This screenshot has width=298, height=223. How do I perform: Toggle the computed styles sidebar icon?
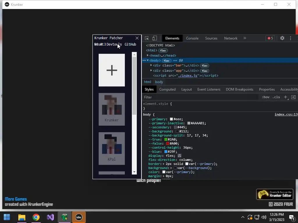point(293,97)
